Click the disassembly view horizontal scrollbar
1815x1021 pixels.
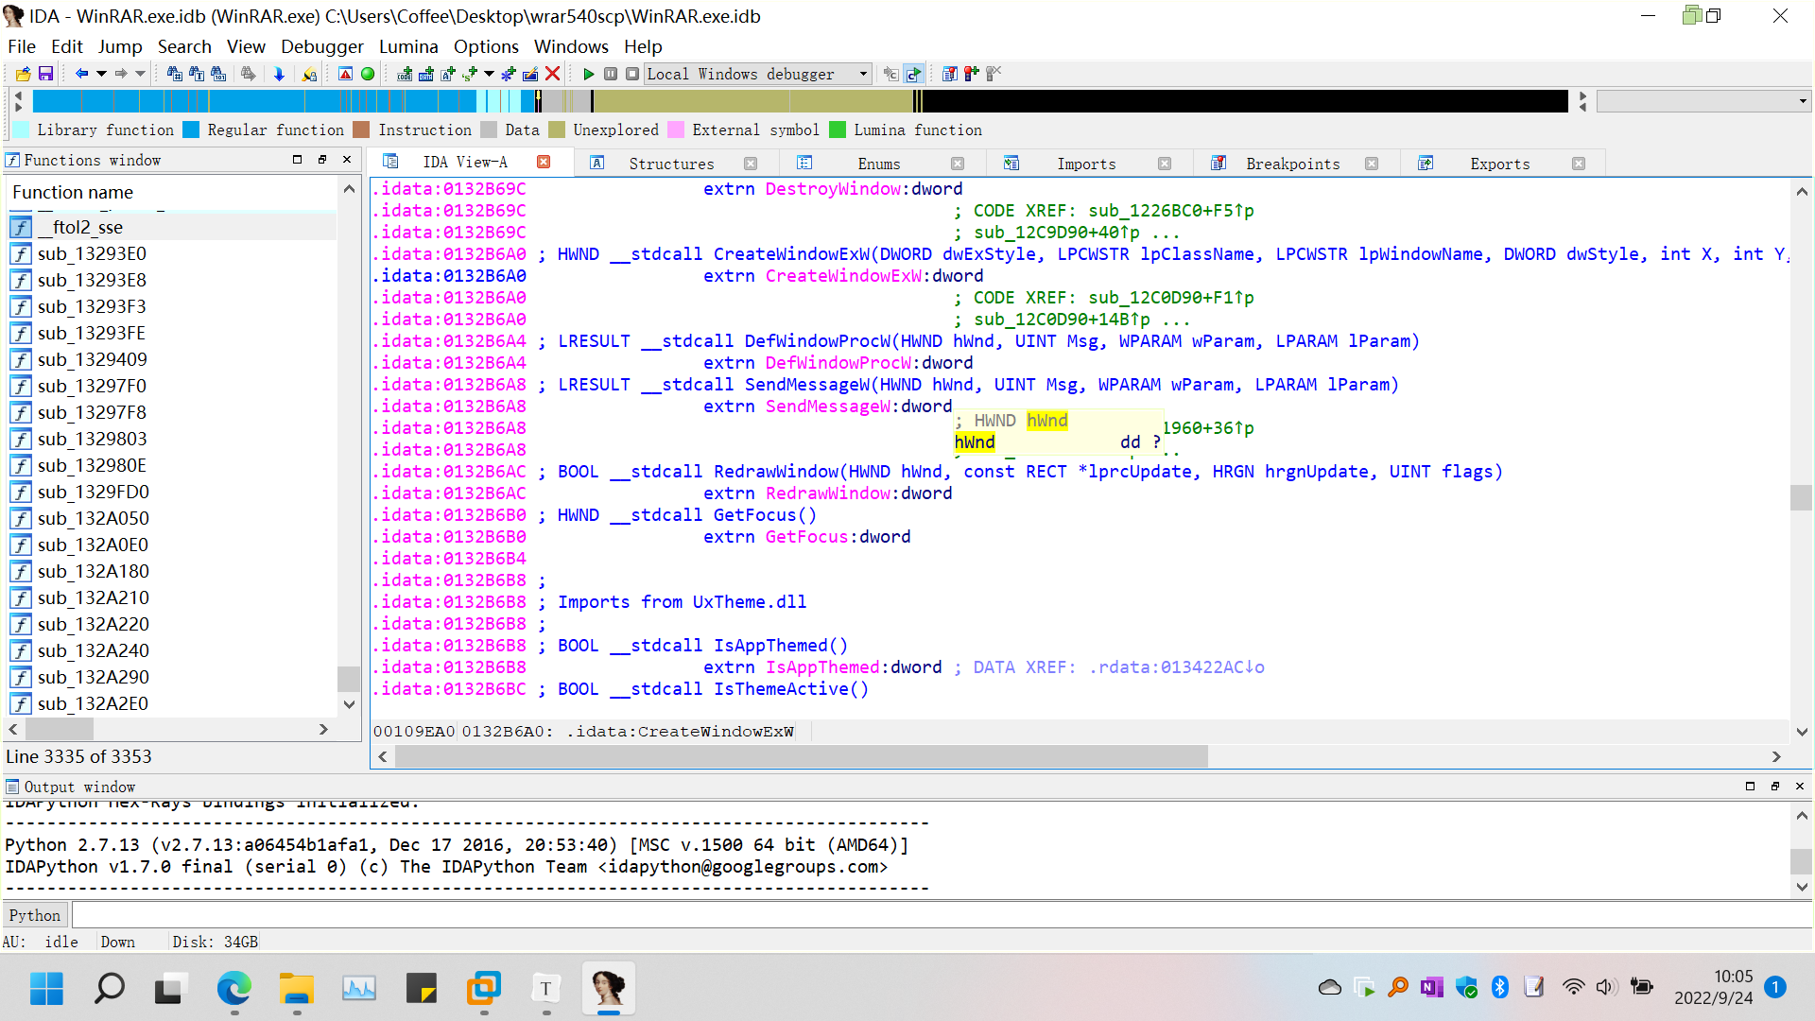point(802,756)
